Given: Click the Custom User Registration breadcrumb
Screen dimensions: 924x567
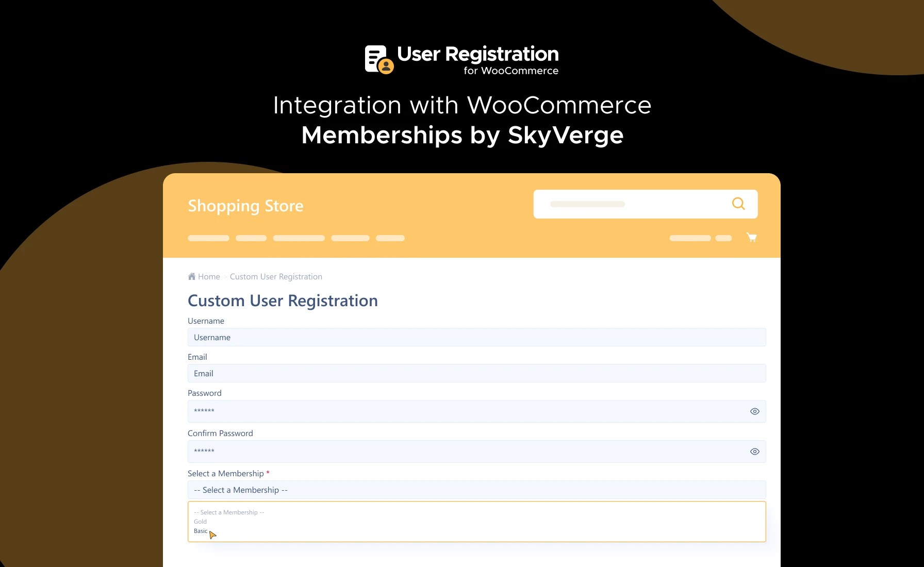Looking at the screenshot, I should click(x=276, y=276).
